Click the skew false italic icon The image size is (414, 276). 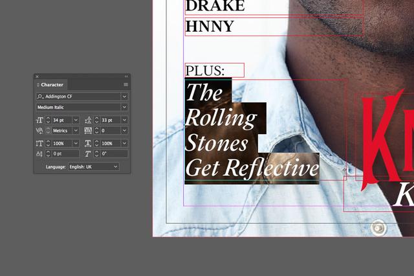click(88, 154)
